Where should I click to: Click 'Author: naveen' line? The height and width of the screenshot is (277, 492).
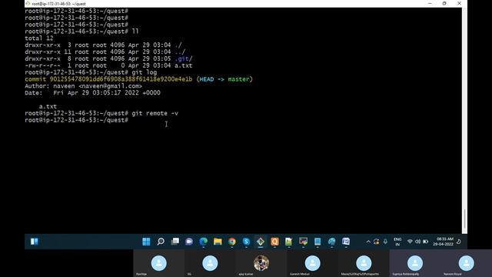[x=84, y=86]
